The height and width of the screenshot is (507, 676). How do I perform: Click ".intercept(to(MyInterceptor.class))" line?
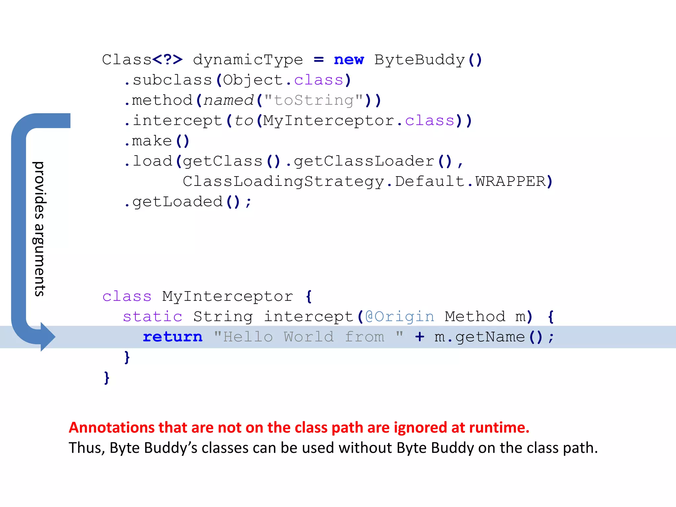(x=298, y=121)
